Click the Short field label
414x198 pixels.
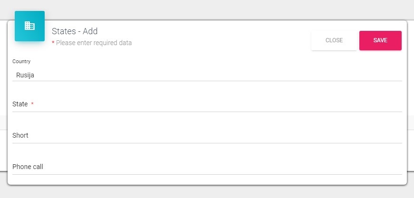point(20,135)
